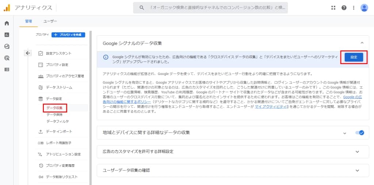
Task: Click the プロパティ column label
Action: 42,35
